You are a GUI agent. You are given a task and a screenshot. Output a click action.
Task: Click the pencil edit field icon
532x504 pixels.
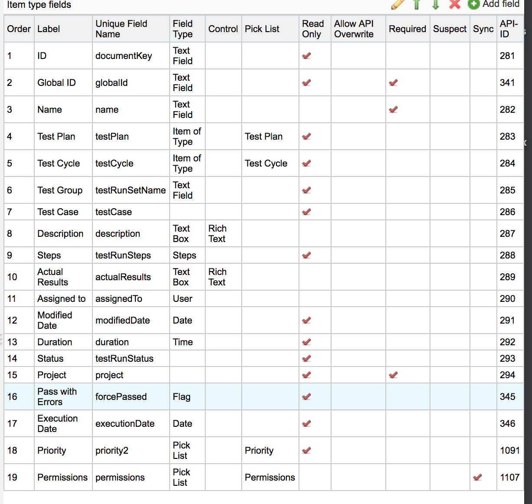click(397, 4)
